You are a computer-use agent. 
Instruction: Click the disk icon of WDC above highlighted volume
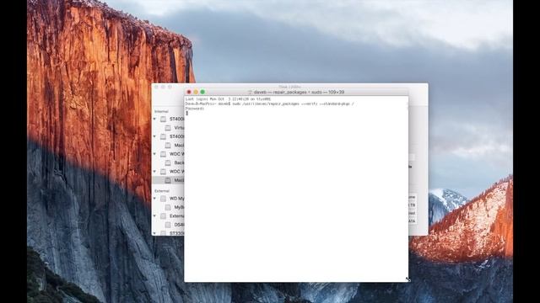163,172
